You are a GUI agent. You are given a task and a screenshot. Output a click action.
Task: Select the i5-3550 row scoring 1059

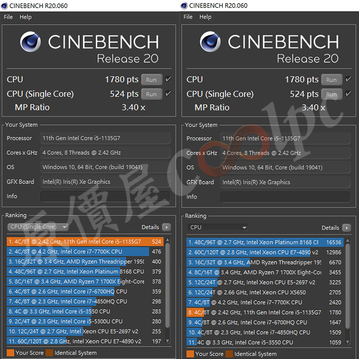point(265,342)
